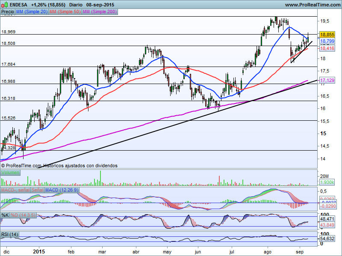Image resolution: width=342 pixels, height=256 pixels.
Task: Open the MM (Simple 200) label
Action: 100,12
